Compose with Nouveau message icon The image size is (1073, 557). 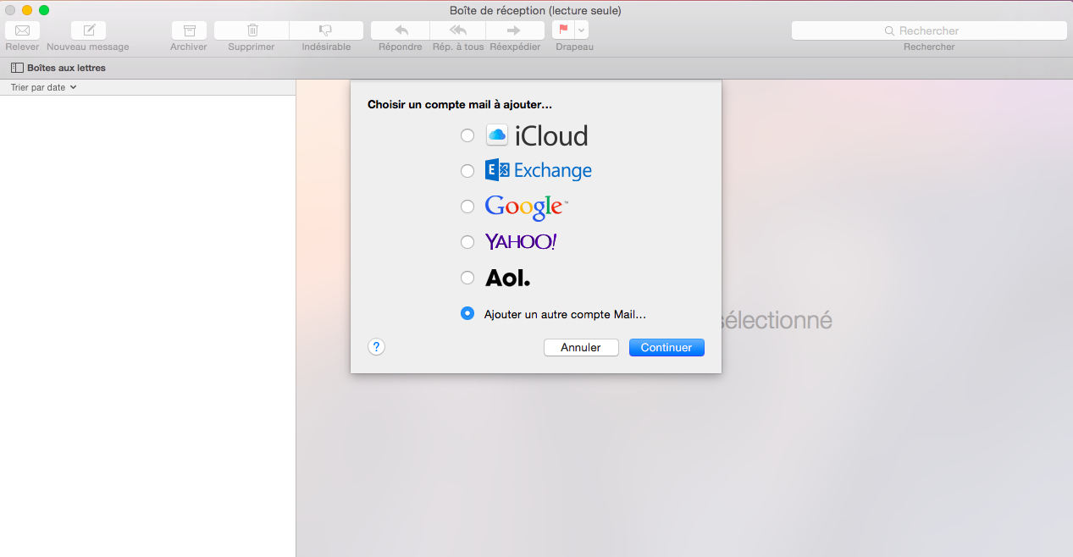[88, 30]
